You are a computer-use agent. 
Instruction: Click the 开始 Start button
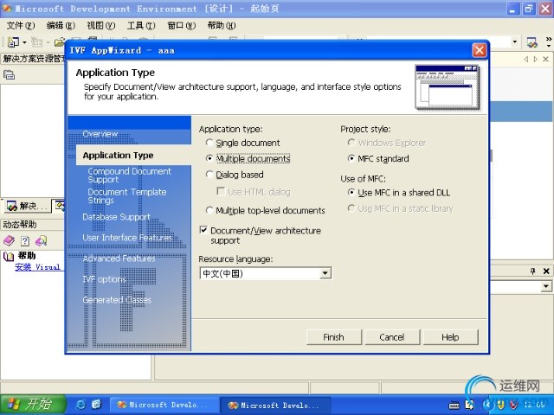point(33,405)
